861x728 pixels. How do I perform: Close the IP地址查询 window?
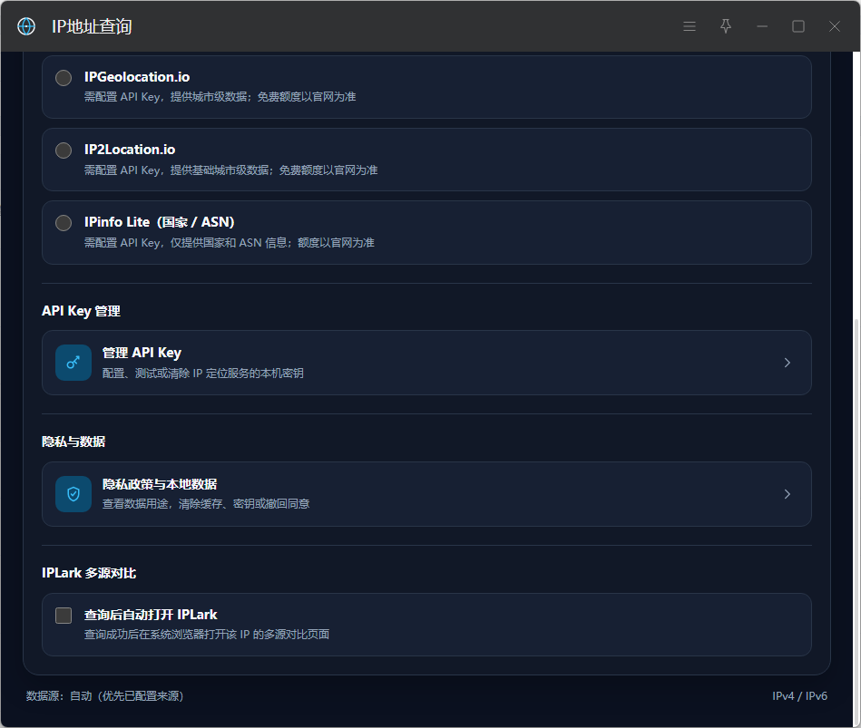coord(835,26)
